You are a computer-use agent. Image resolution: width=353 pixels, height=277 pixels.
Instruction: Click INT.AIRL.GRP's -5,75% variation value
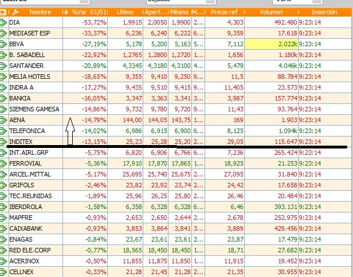[x=96, y=152]
